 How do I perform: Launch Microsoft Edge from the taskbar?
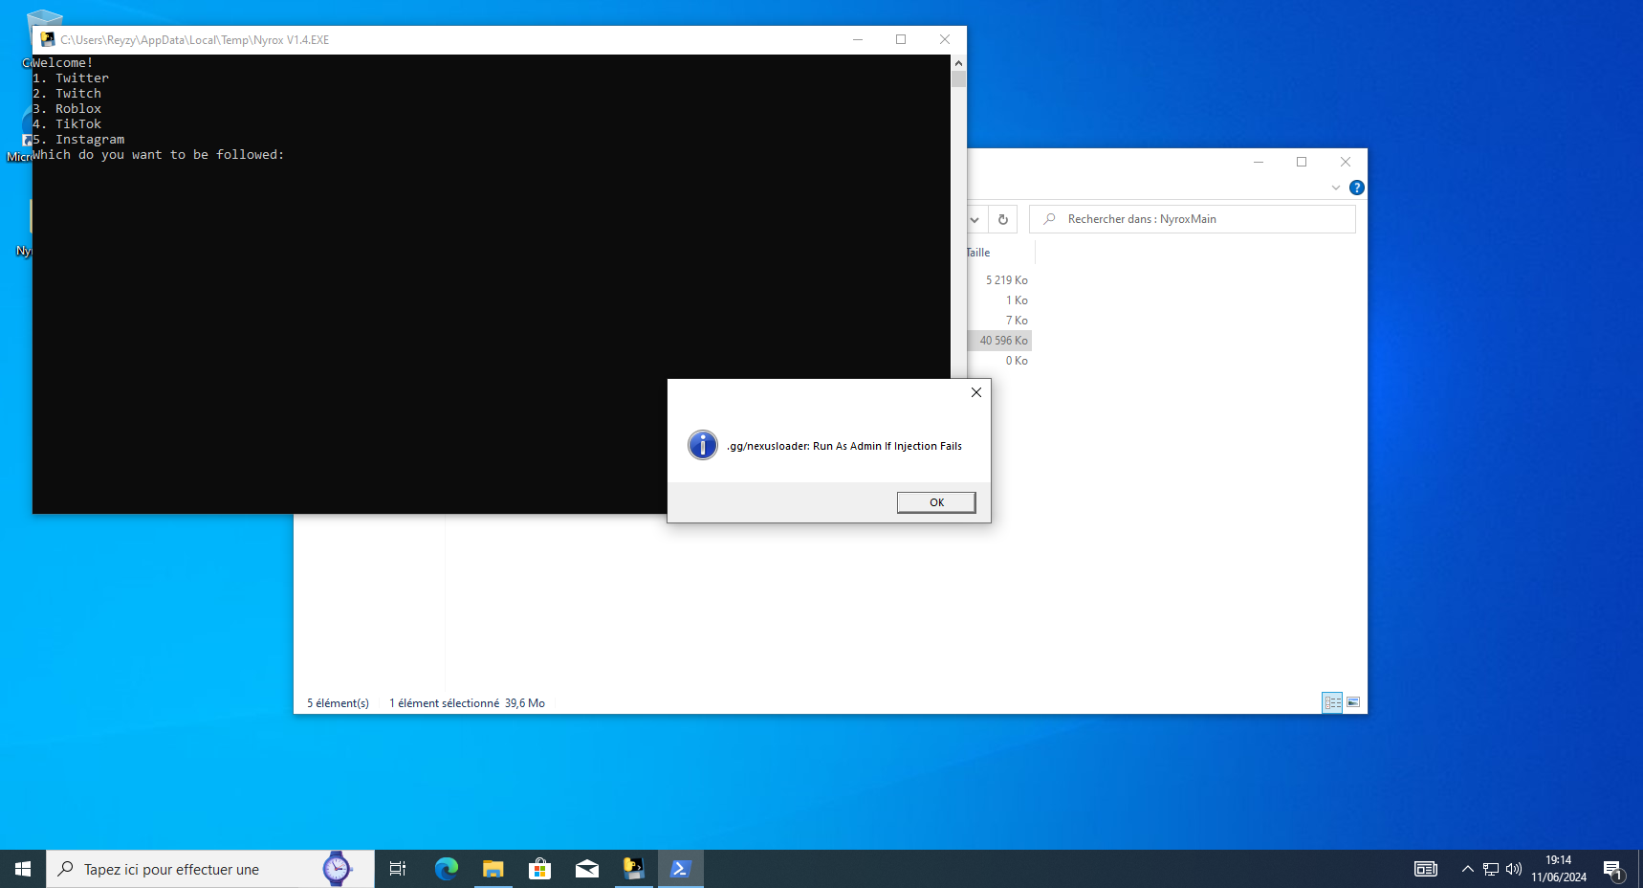coord(447,869)
